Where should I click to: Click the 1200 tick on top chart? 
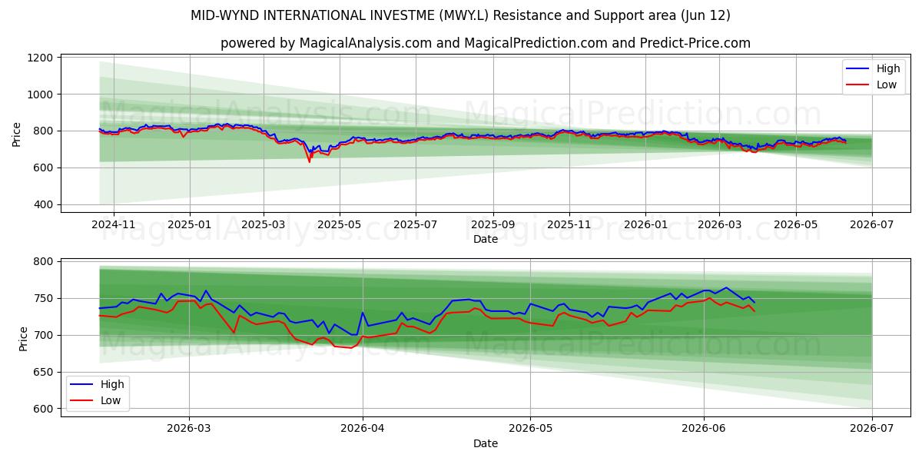click(40, 58)
